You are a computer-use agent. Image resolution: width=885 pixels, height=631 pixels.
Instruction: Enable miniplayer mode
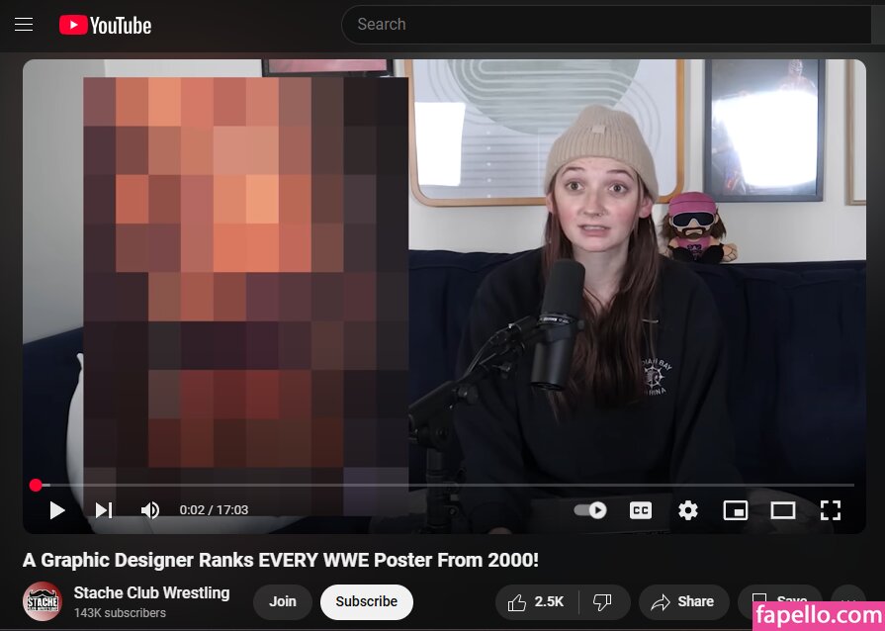(735, 510)
